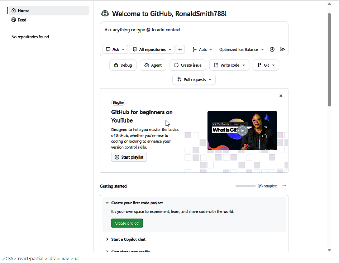The width and height of the screenshot is (339, 263).
Task: Click the scroll down arrow
Action: point(329,250)
